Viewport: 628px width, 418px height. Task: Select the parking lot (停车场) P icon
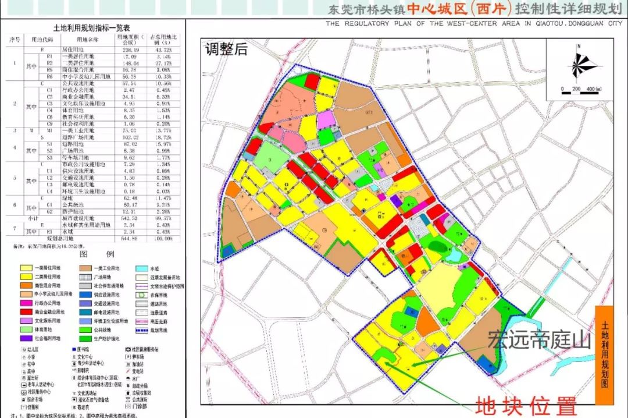(126, 357)
